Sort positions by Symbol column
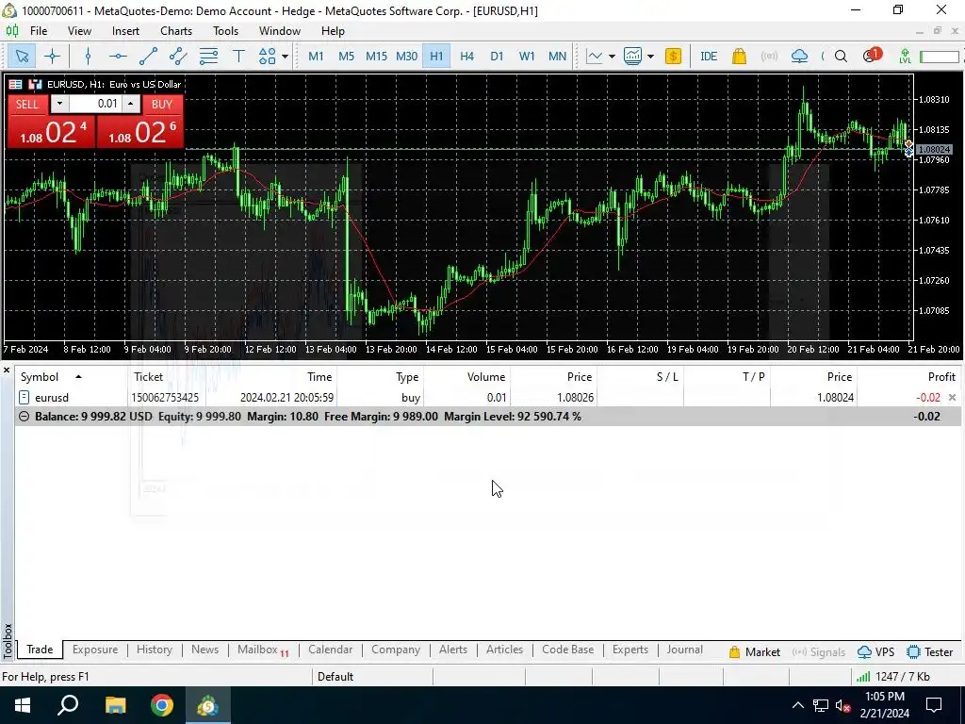Image resolution: width=965 pixels, height=724 pixels. 40,377
